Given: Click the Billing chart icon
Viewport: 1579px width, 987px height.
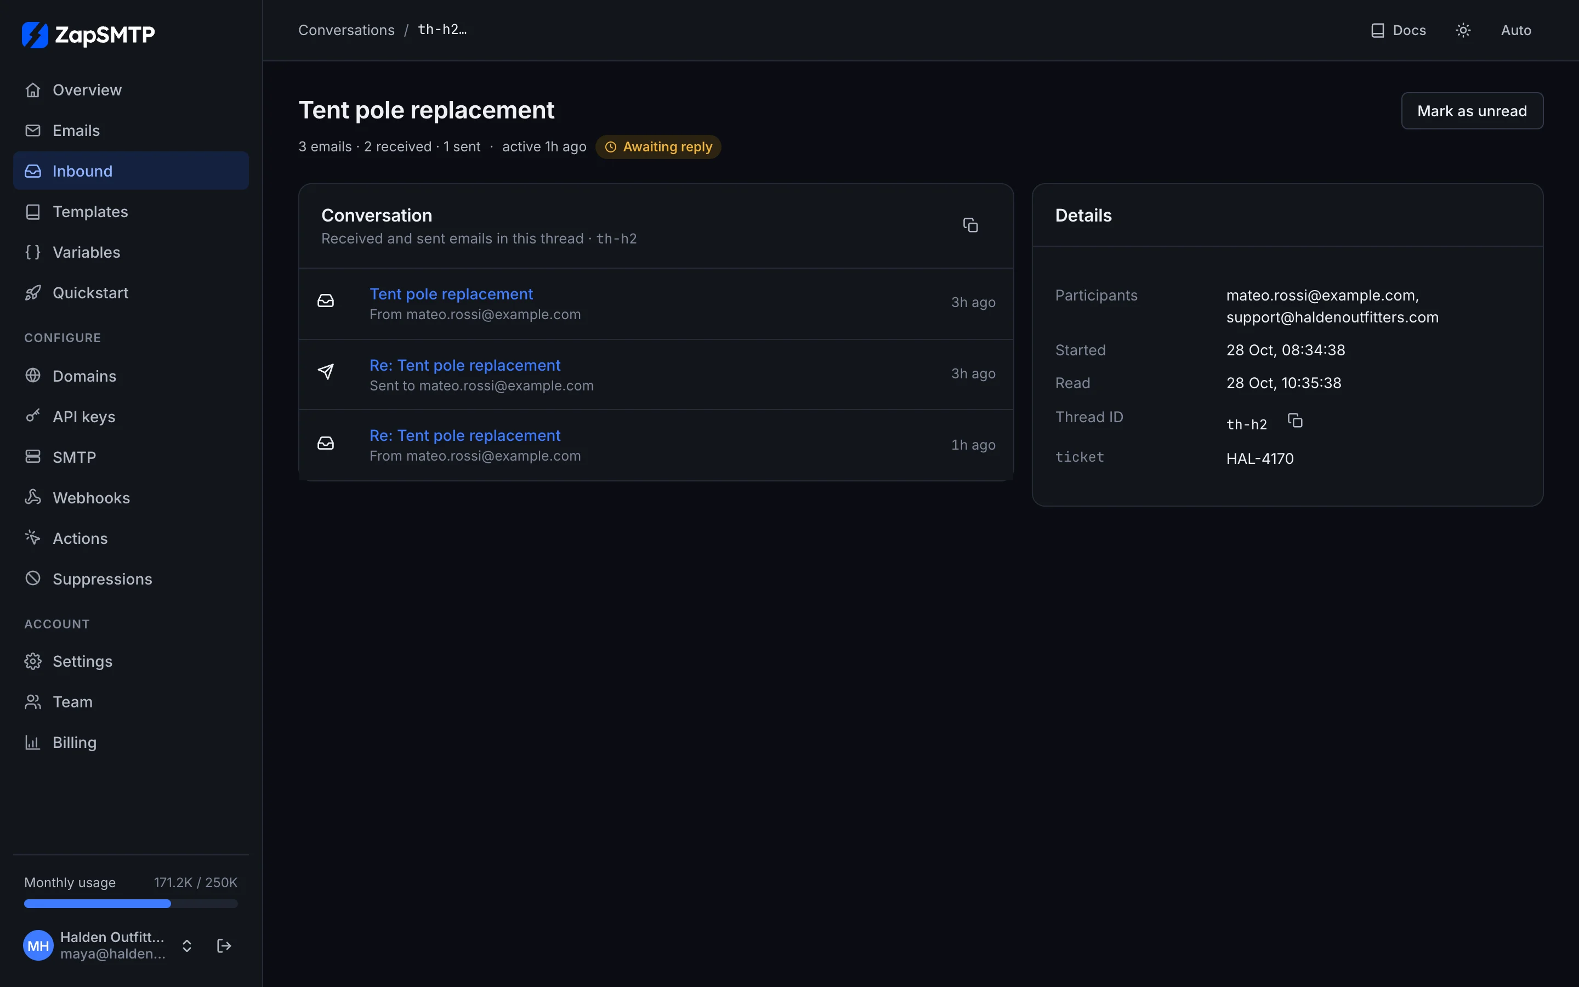Looking at the screenshot, I should click(x=33, y=742).
